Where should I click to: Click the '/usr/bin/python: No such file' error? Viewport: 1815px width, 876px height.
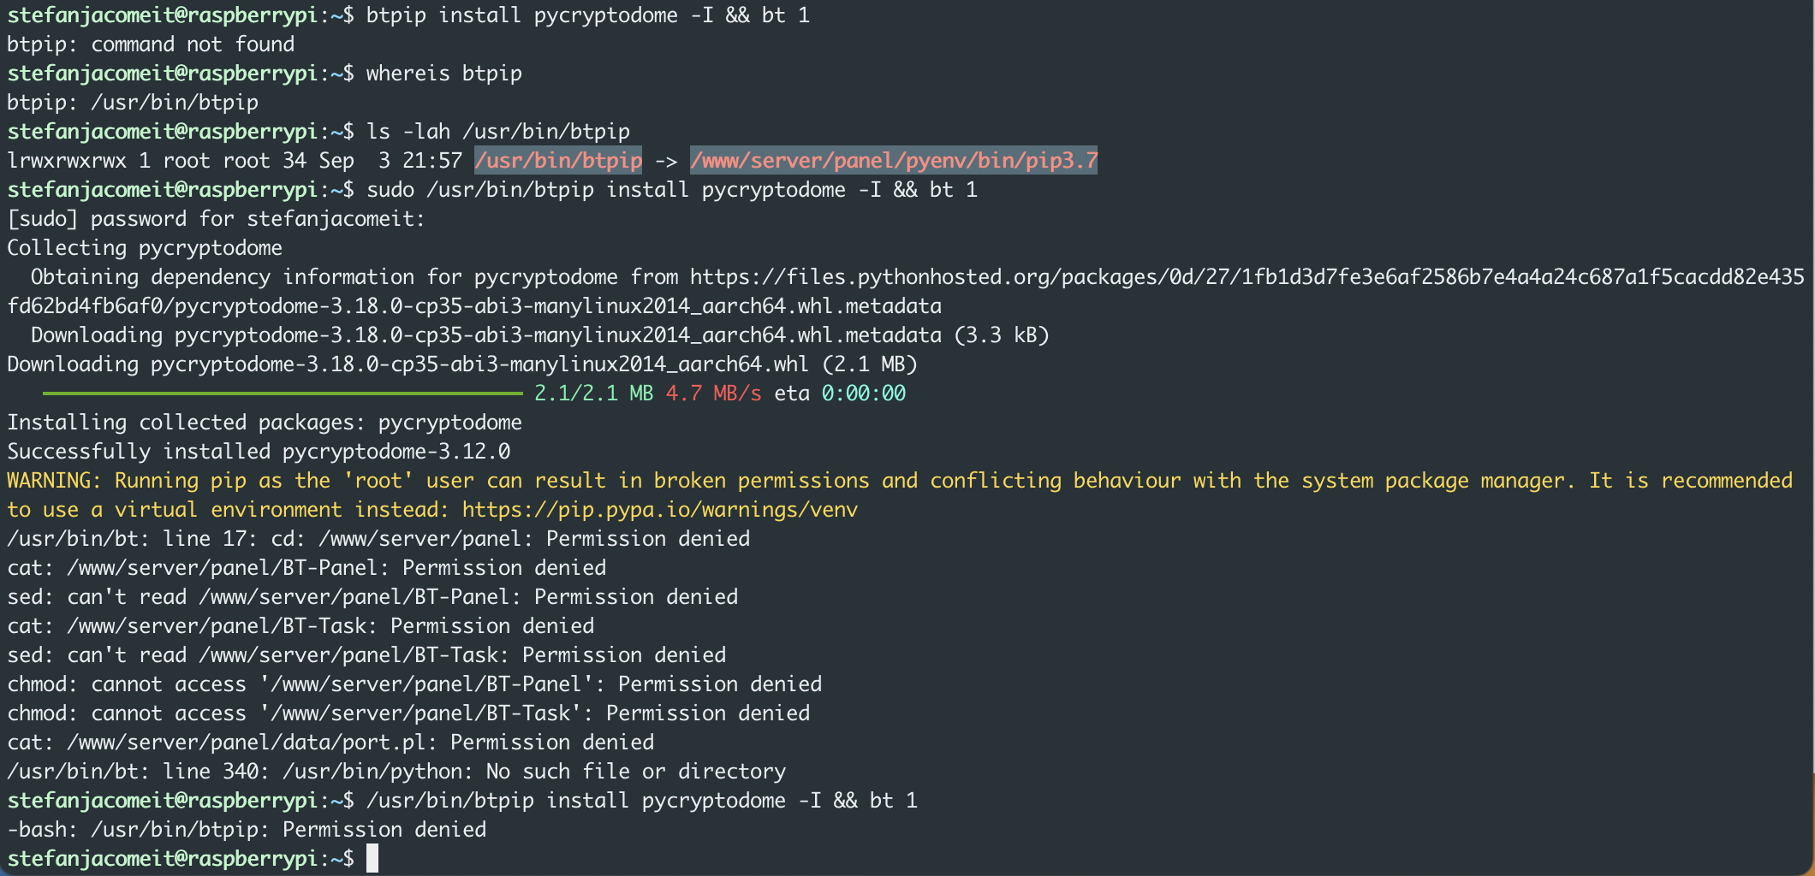coord(534,772)
